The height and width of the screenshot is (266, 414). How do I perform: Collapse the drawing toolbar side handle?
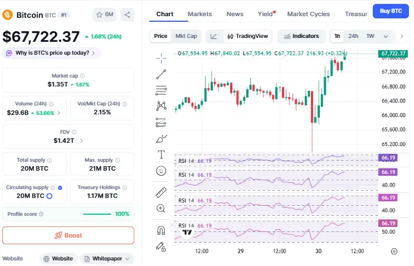pyautogui.click(x=172, y=225)
